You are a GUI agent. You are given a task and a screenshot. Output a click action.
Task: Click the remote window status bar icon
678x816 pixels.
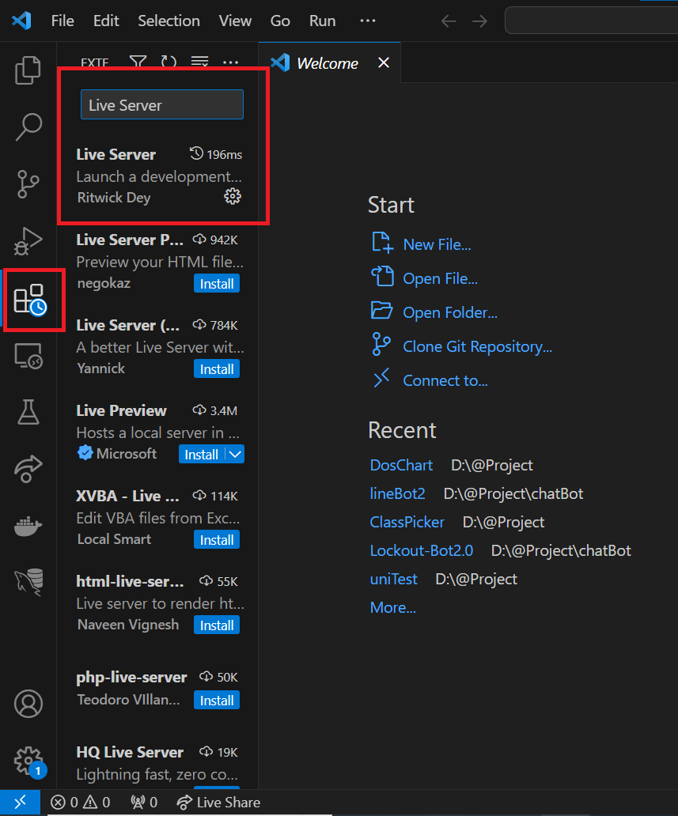click(x=20, y=802)
